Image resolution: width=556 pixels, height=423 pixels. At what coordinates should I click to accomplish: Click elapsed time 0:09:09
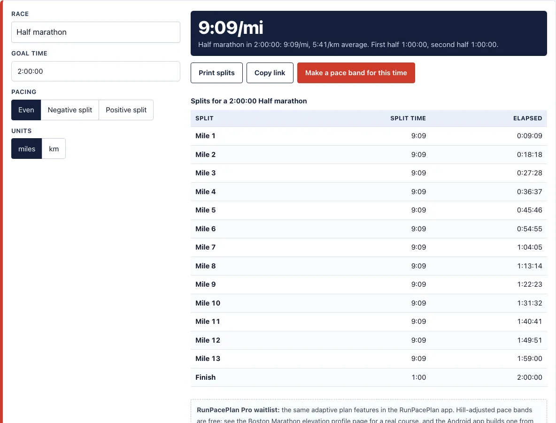pyautogui.click(x=529, y=136)
